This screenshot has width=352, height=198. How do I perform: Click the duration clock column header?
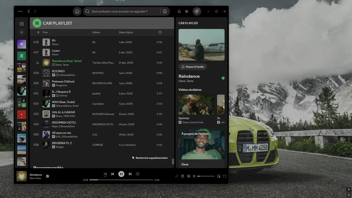click(x=160, y=32)
